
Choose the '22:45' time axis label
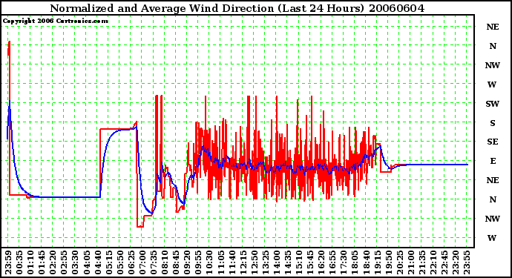(x=444, y=262)
